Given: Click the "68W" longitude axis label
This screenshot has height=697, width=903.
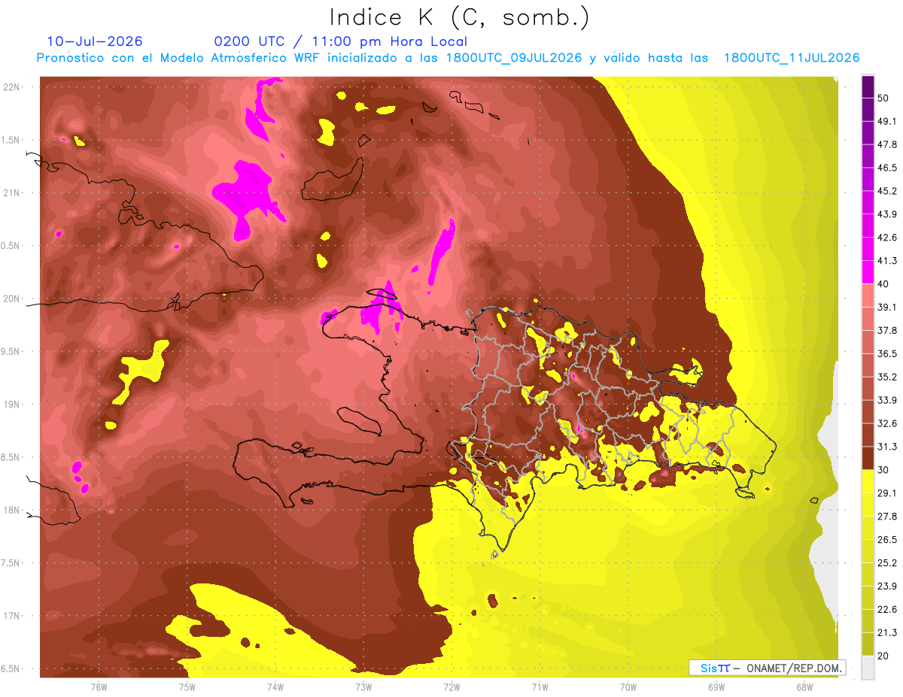Looking at the screenshot, I should tap(804, 686).
